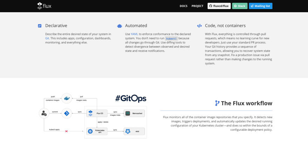The image size is (308, 152).
Task: Click the kubectl apply label in diagram
Action: 54,129
